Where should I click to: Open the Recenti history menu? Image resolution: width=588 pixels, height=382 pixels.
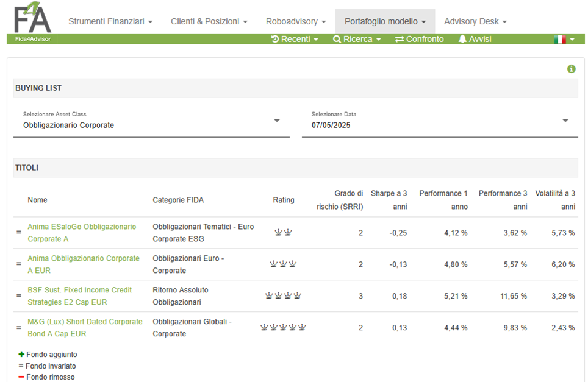[x=295, y=40]
